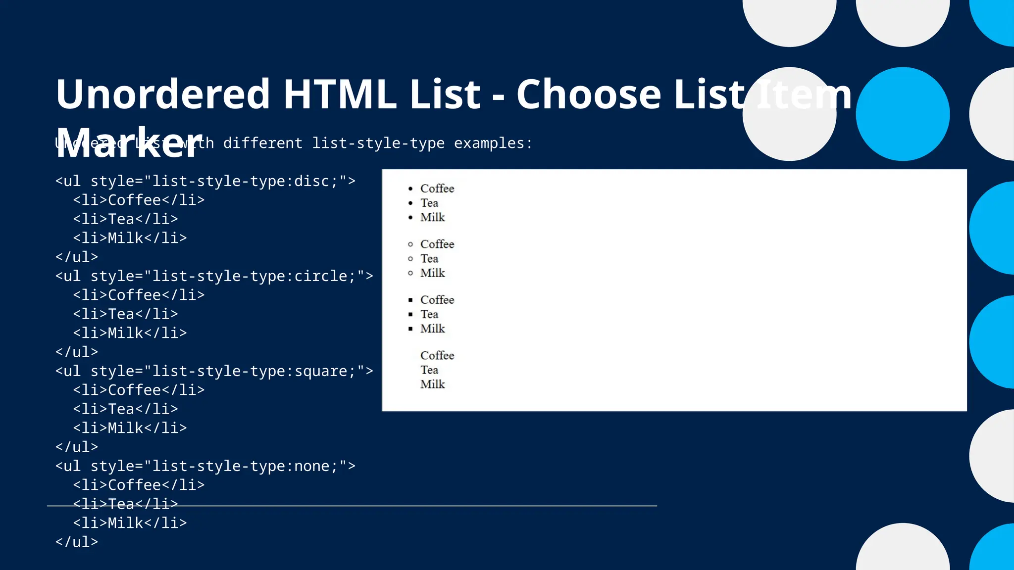Click "Tea" in the circle-bulleted list
Image resolution: width=1014 pixels, height=570 pixels.
[x=429, y=259]
